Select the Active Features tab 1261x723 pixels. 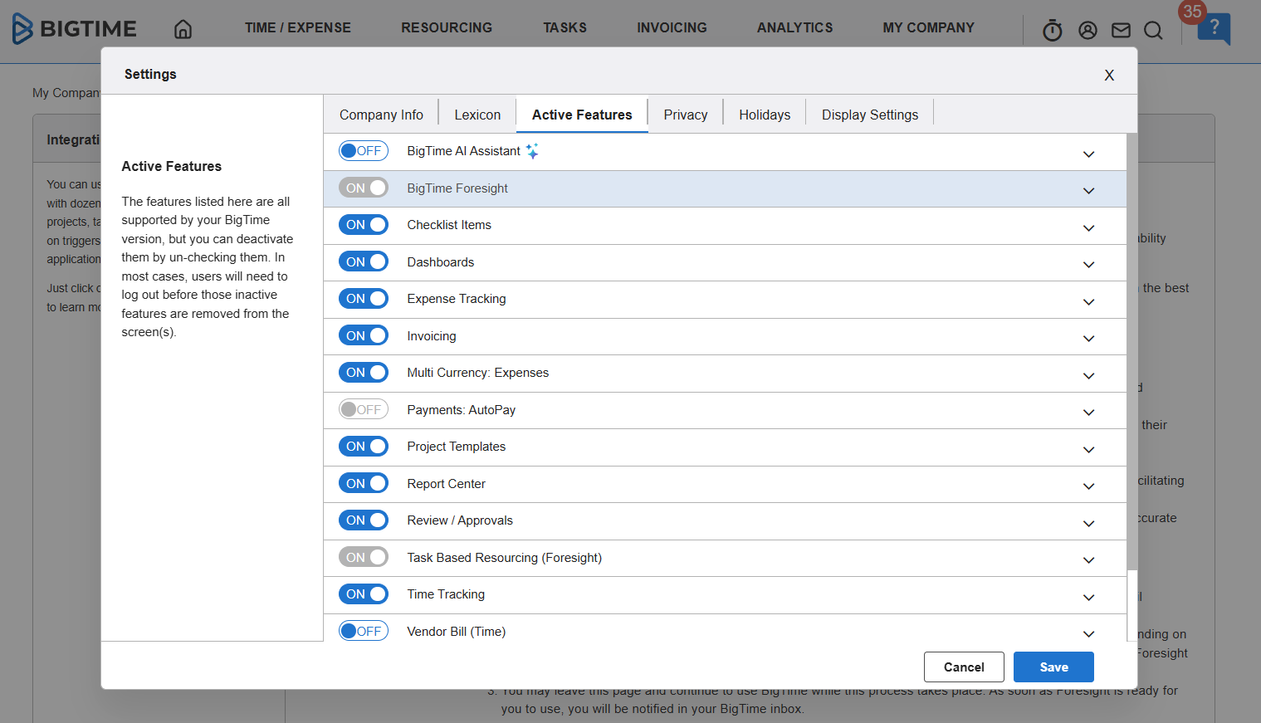(x=582, y=115)
